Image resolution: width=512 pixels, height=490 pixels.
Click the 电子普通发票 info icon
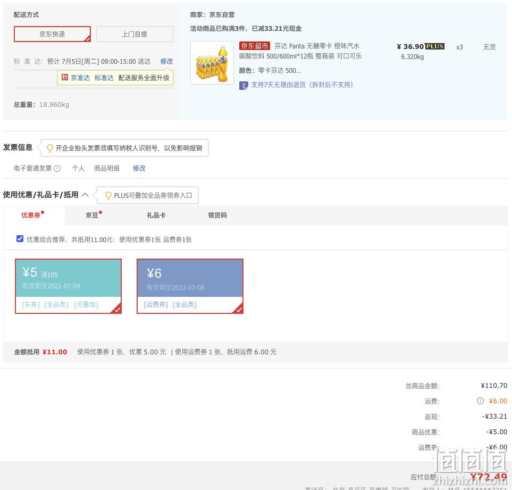click(x=57, y=169)
